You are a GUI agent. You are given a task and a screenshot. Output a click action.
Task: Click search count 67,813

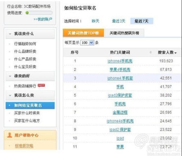[166, 70]
